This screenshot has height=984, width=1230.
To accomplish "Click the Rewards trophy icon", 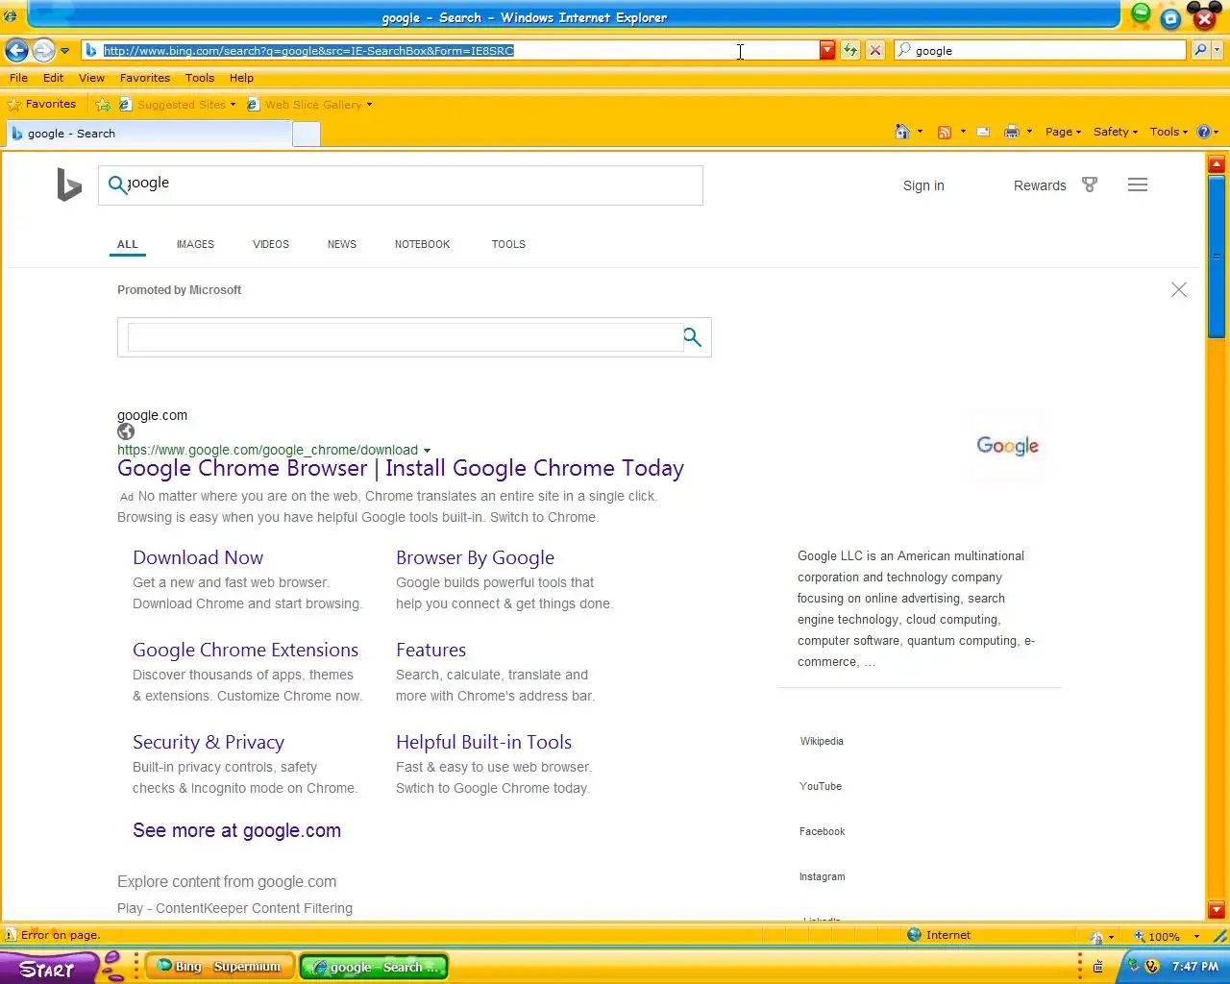I will (x=1090, y=184).
